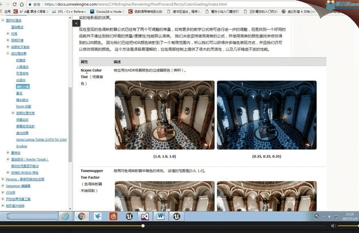359x233 pixels.
Task: Collapse the sidebar with the < button
Action: (76, 23)
